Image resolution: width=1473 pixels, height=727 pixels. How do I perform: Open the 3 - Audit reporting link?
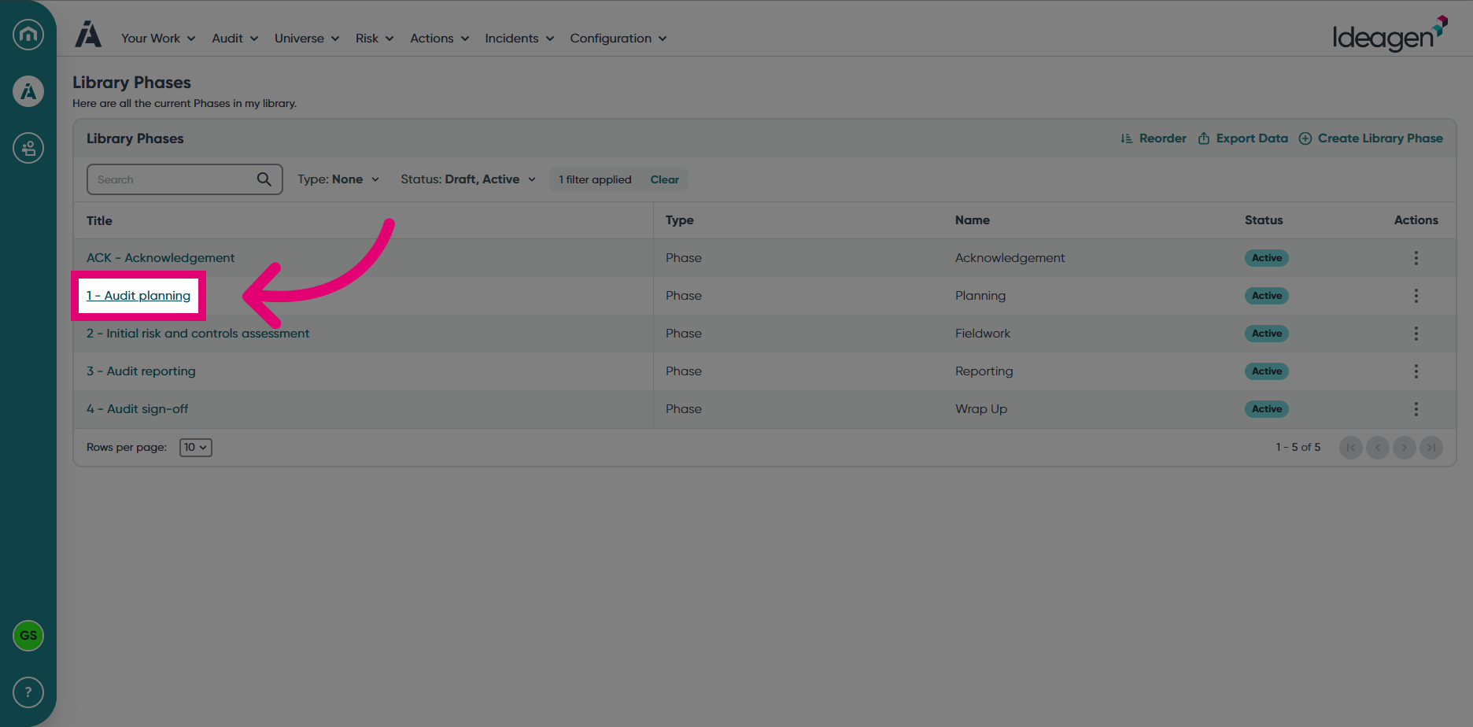pyautogui.click(x=141, y=371)
